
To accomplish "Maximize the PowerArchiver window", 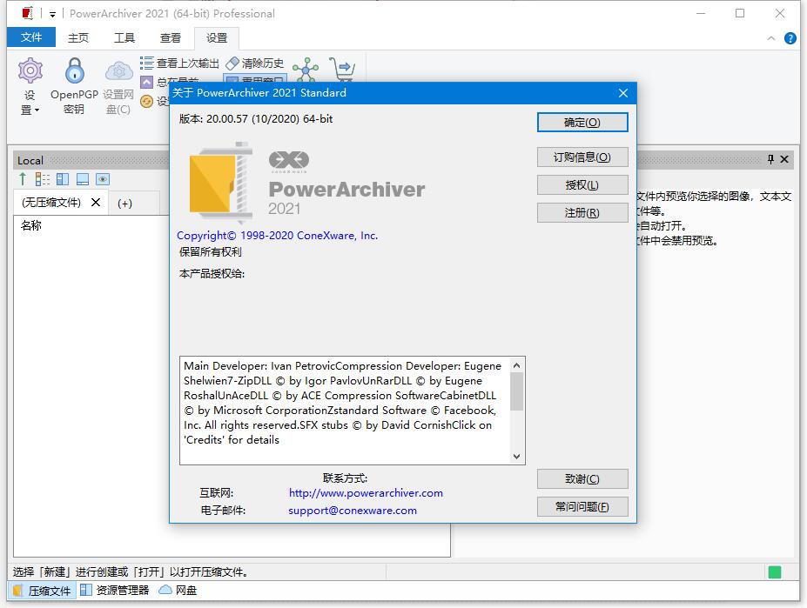I will coord(740,13).
